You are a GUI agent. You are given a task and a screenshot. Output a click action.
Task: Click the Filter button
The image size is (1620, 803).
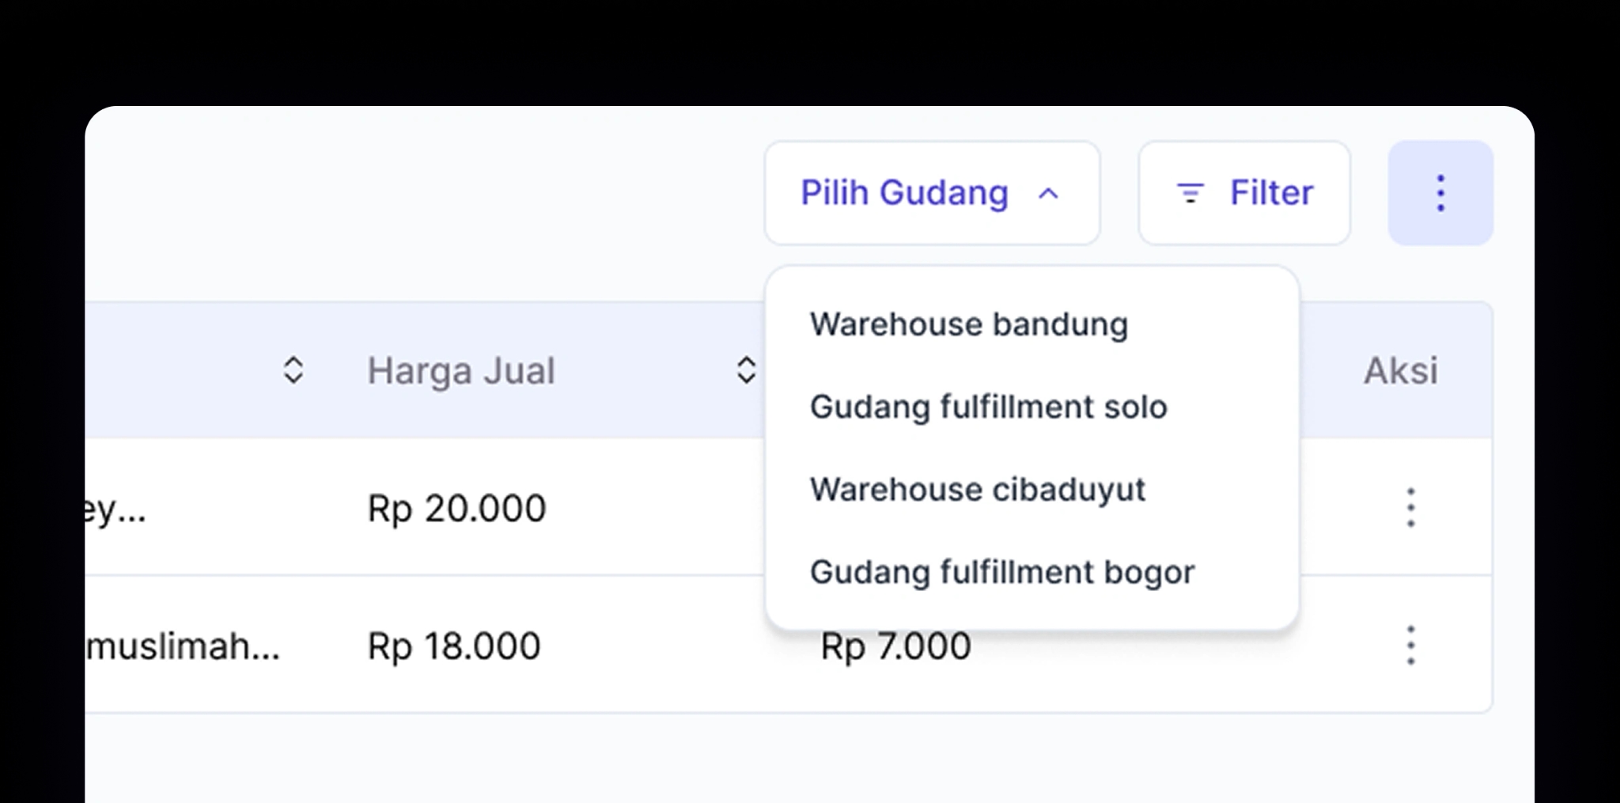1244,192
